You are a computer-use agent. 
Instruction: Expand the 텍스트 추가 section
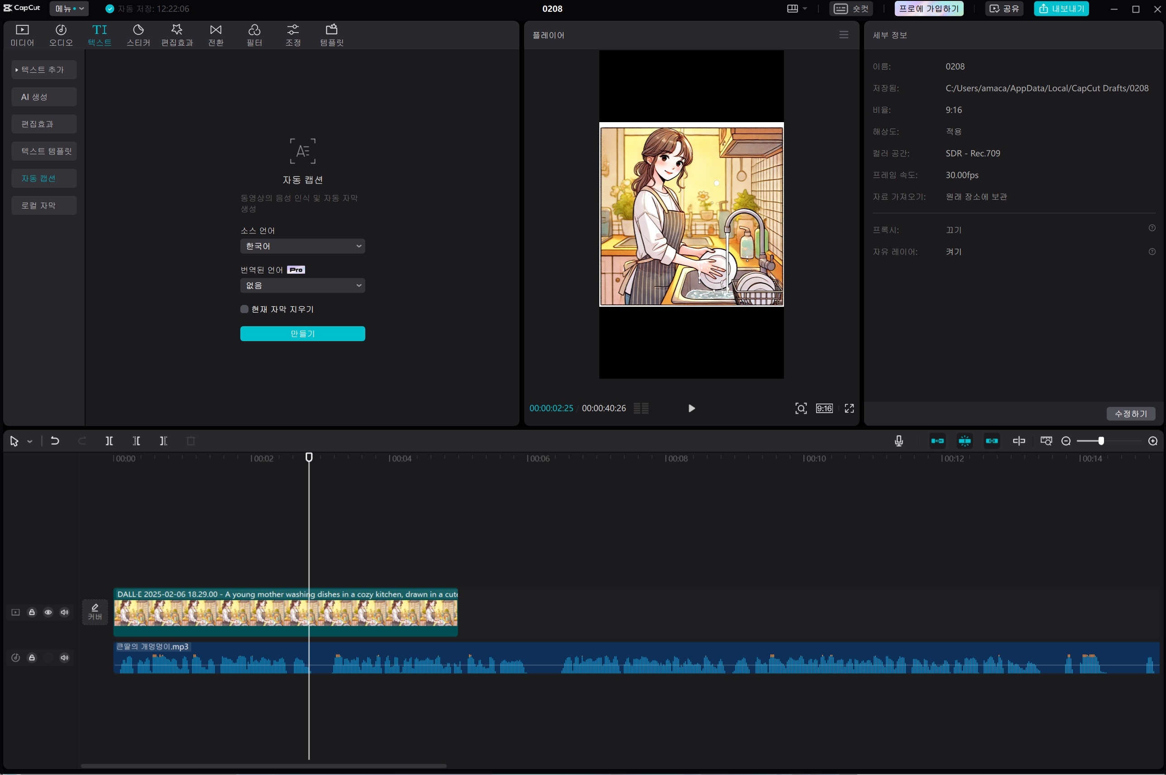44,70
